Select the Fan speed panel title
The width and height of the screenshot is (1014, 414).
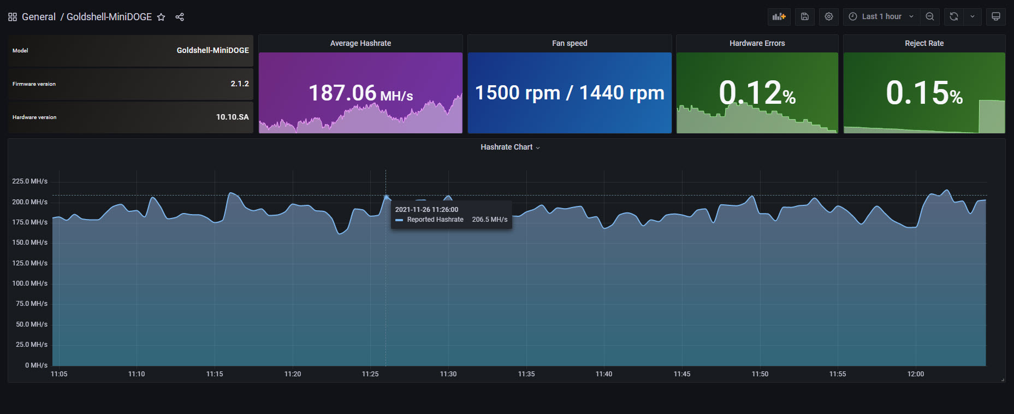point(570,43)
